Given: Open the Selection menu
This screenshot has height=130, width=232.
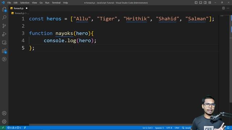Looking at the screenshot, I should (25, 3).
